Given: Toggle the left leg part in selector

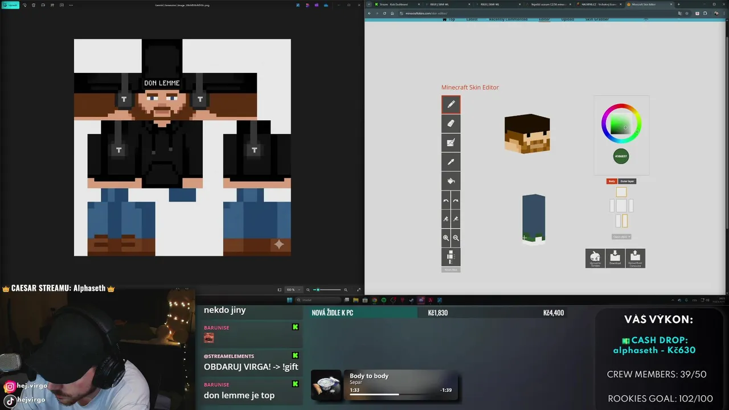Looking at the screenshot, I should point(619,221).
